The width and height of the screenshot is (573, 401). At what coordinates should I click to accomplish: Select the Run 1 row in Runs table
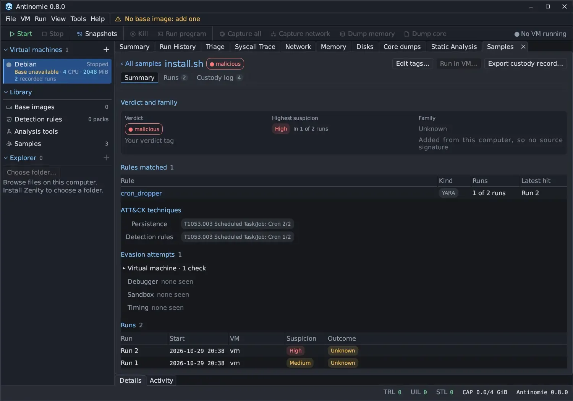[343, 363]
